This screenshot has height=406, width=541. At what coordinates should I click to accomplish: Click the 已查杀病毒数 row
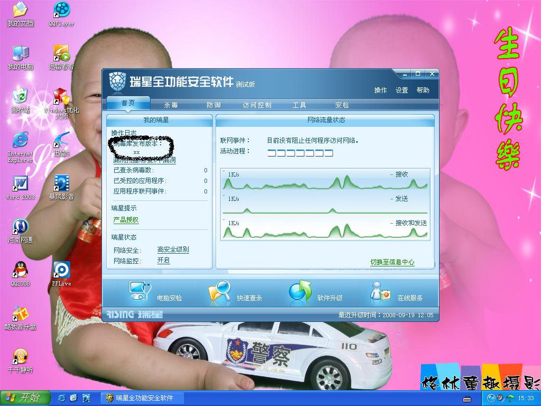pyautogui.click(x=161, y=170)
